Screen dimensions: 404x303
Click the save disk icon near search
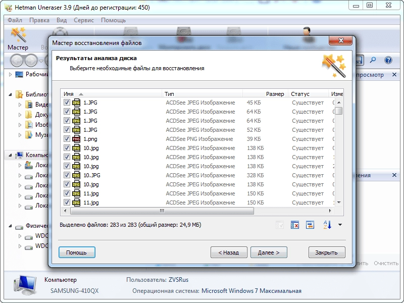pyautogui.click(x=359, y=60)
